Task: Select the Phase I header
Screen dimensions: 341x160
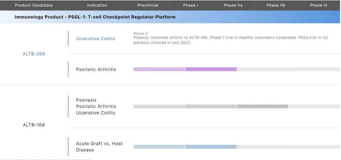Action: [191, 5]
